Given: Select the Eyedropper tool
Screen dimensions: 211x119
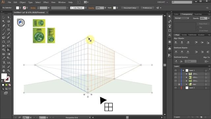Looking at the screenshot, I should (4, 58).
